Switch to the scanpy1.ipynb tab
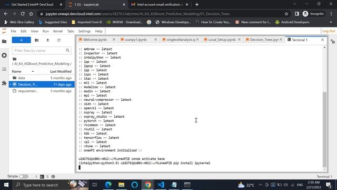 pos(136,40)
